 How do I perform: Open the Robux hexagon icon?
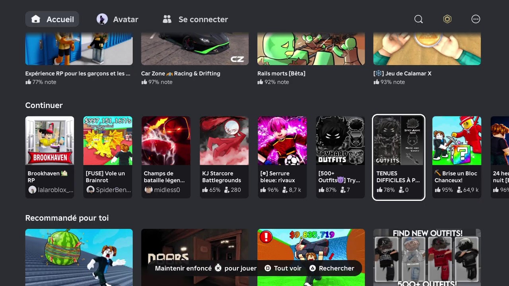(x=447, y=19)
